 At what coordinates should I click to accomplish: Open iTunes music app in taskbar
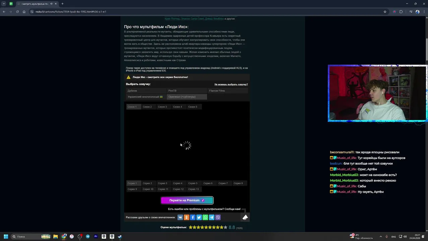coord(72,237)
